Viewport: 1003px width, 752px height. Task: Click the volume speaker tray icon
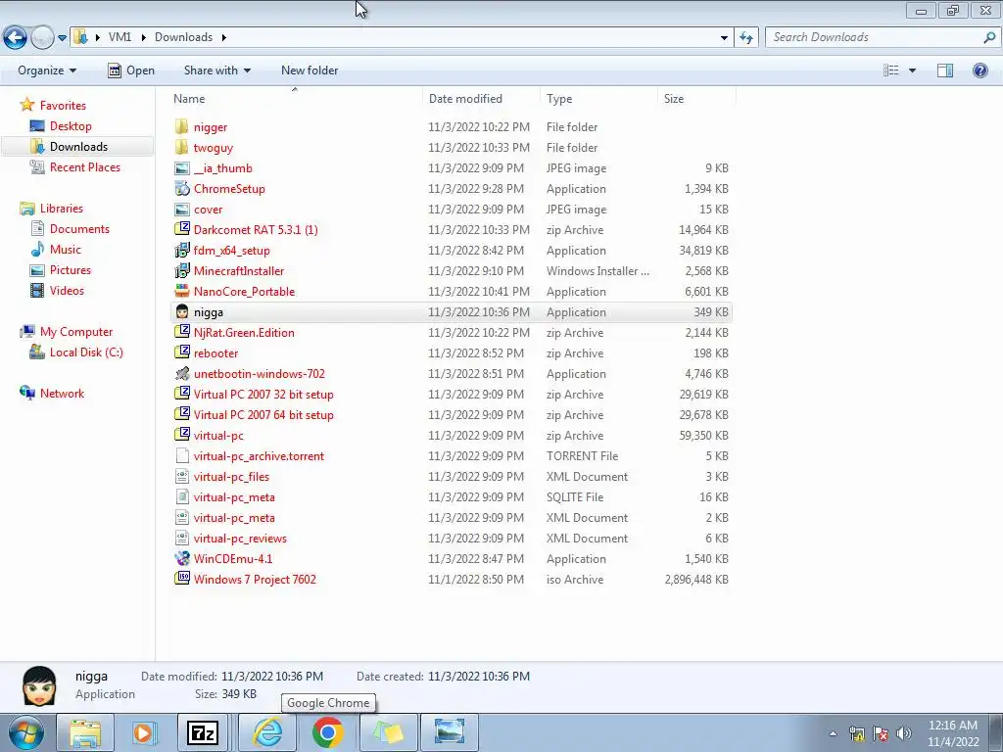click(x=904, y=733)
